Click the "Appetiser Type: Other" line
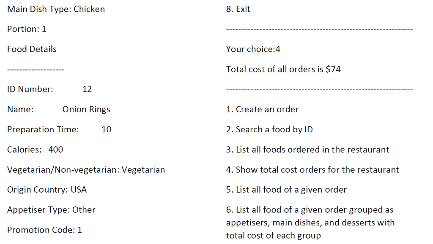Screen dimensions: 433x244 click(51, 210)
